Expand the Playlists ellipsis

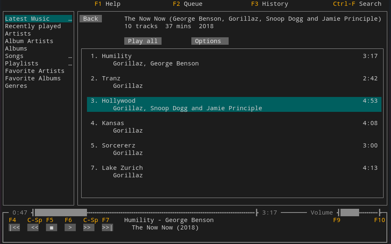pos(70,64)
